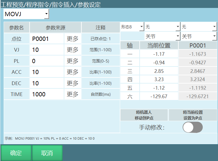
Task: Select the ACC value field showing 10
Action: point(47,72)
